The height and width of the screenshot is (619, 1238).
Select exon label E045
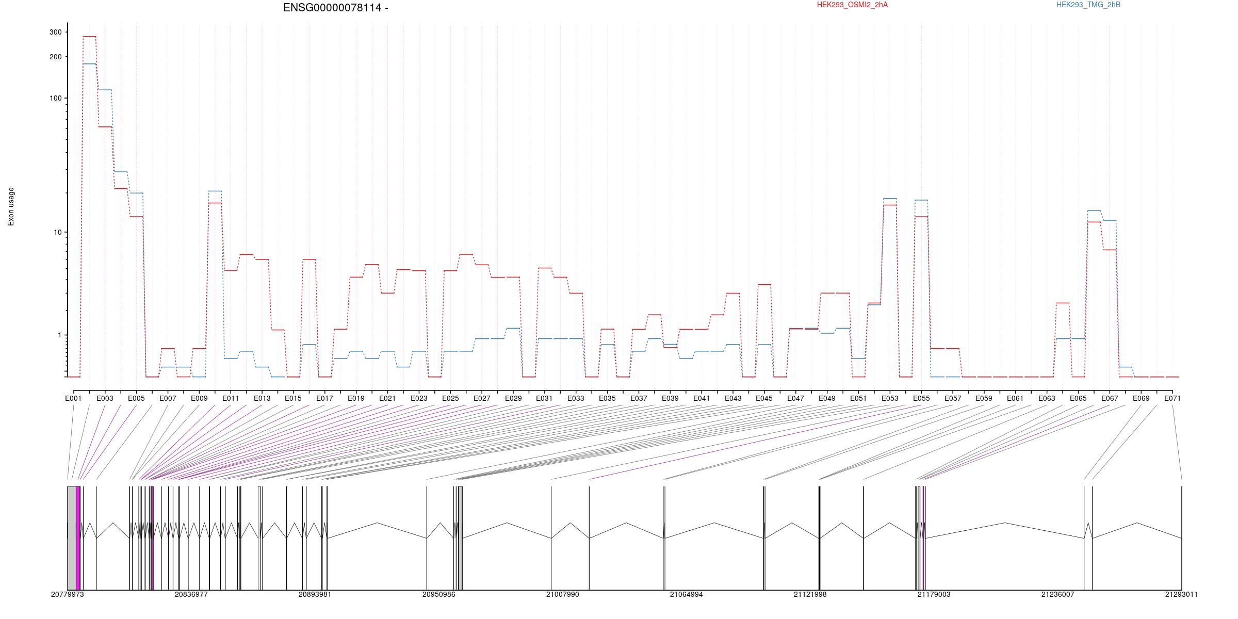click(764, 398)
